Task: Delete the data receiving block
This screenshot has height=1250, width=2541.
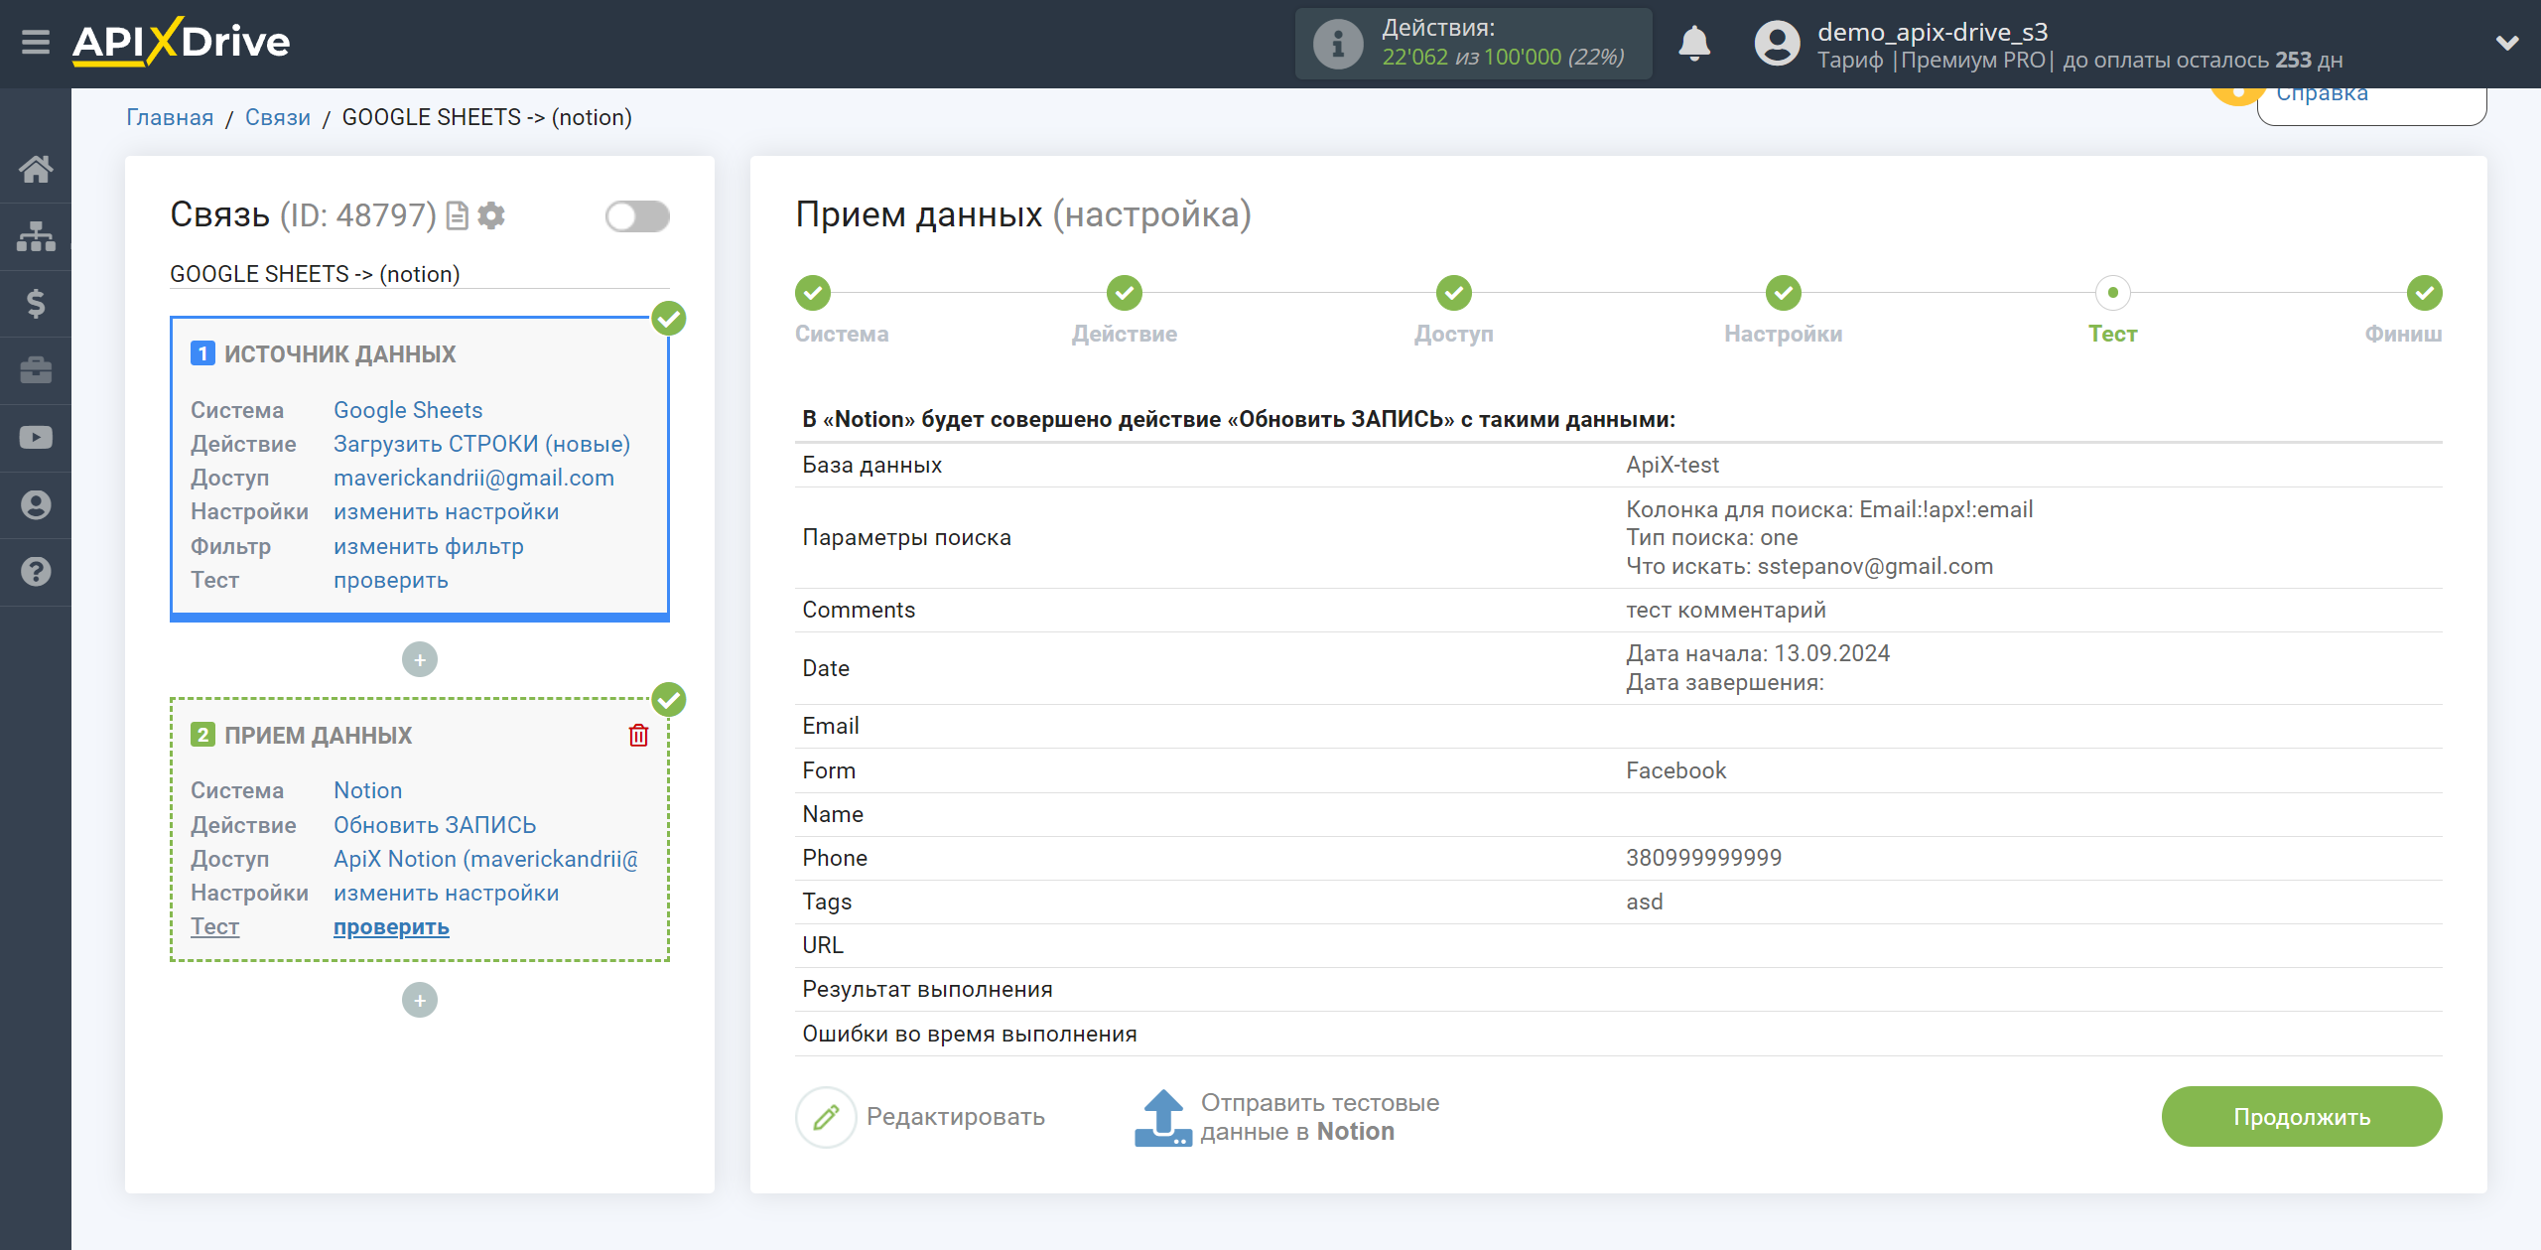Action: tap(638, 735)
